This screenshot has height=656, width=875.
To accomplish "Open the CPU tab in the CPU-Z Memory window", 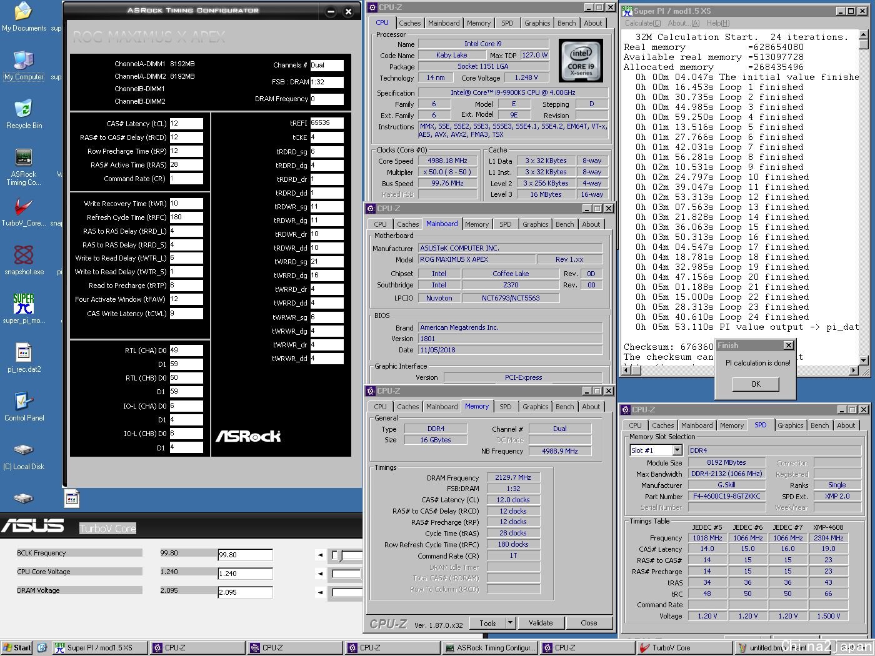I will pyautogui.click(x=381, y=407).
